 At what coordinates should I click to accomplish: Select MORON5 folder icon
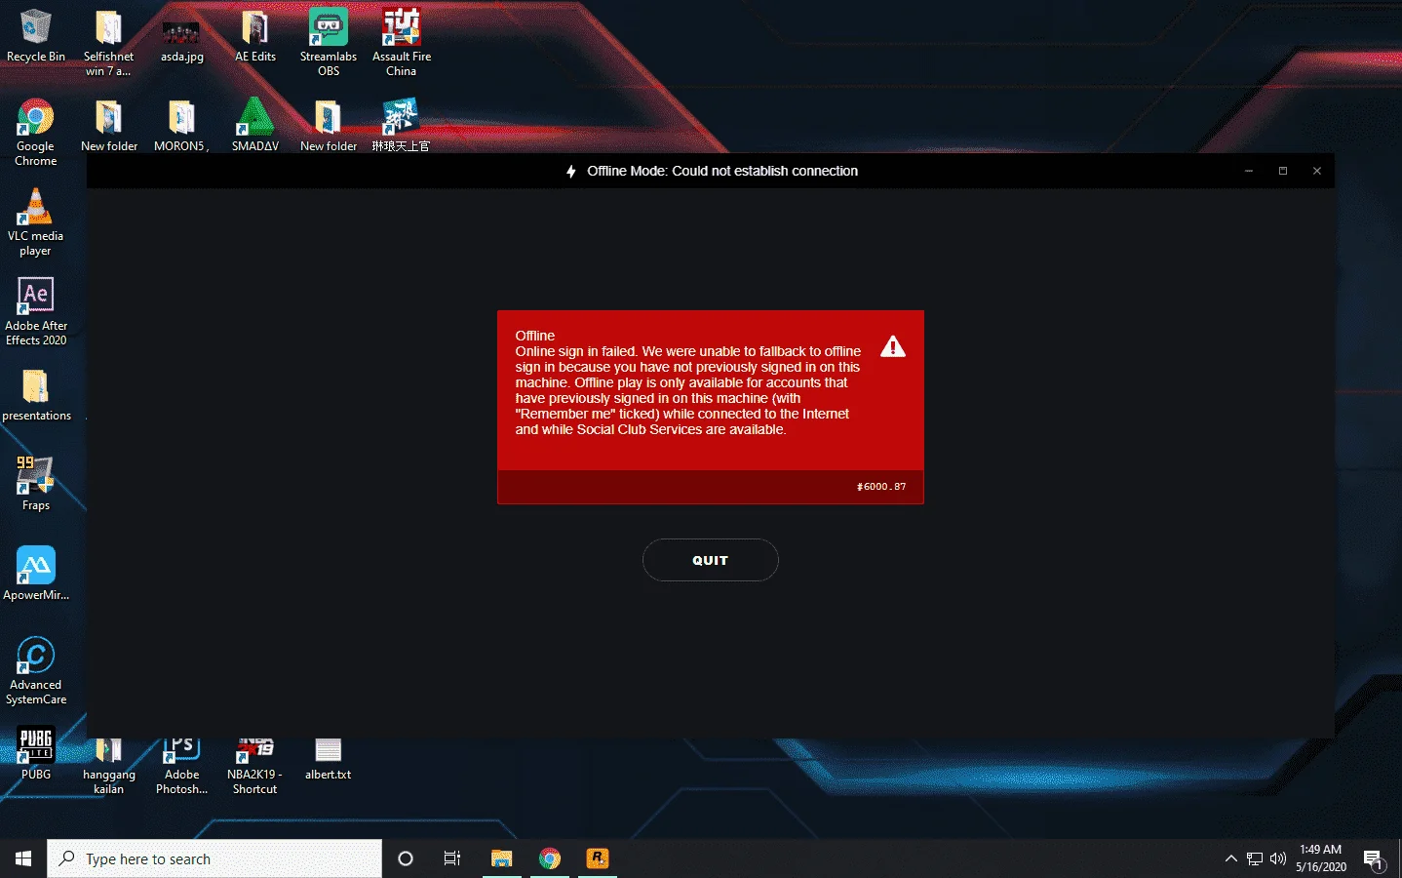[181, 125]
